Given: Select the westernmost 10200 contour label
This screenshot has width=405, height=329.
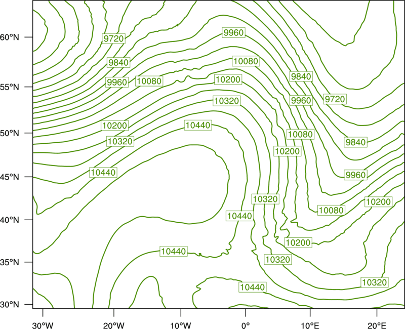Looking at the screenshot, I should pyautogui.click(x=115, y=126).
